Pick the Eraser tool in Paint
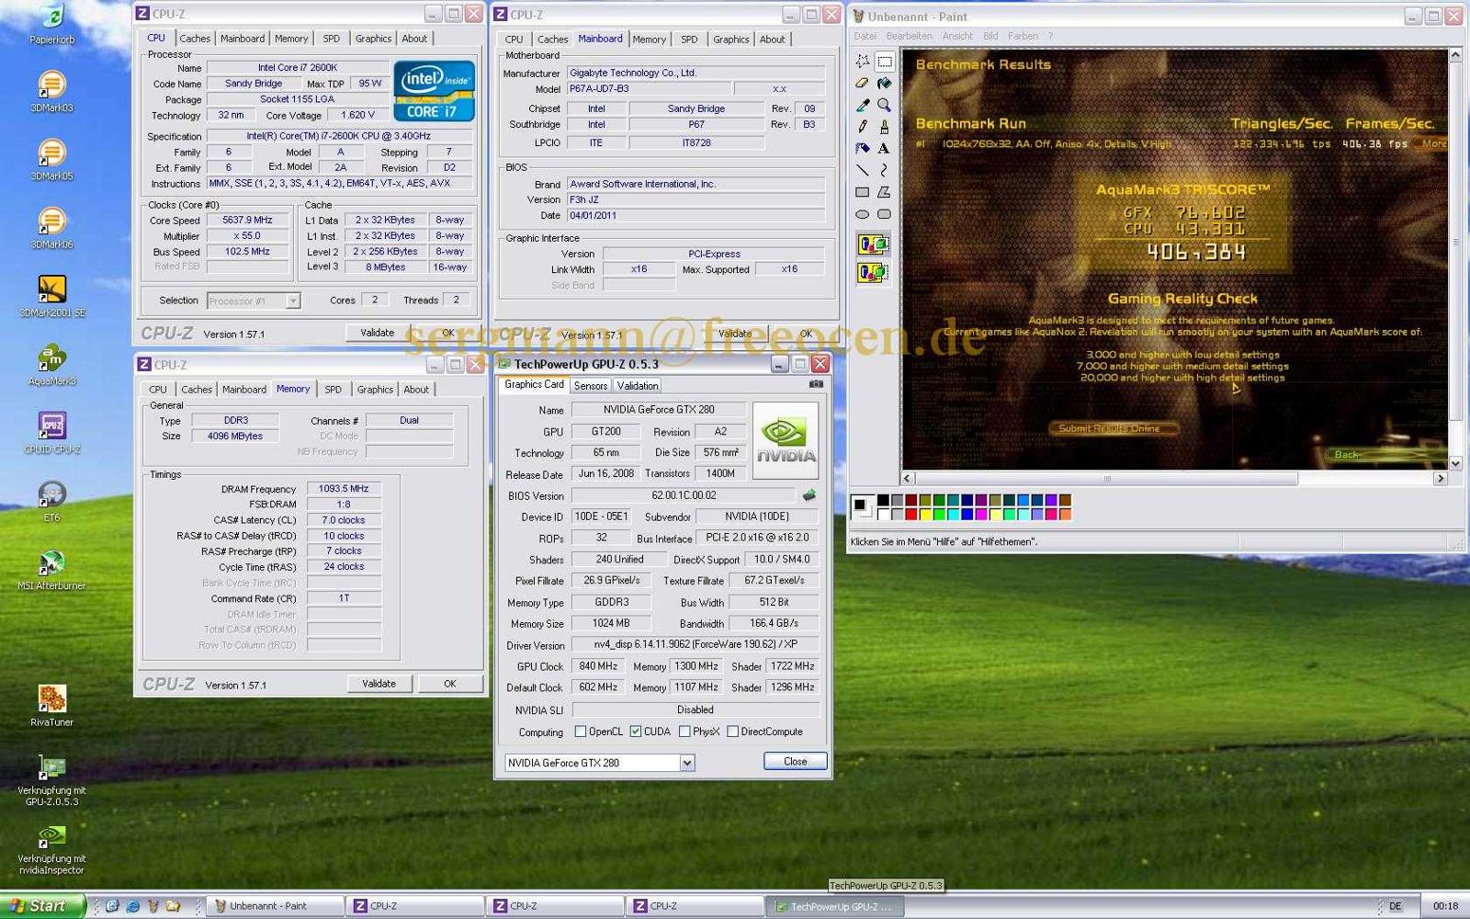Screen dimensions: 1470x919 pos(862,84)
